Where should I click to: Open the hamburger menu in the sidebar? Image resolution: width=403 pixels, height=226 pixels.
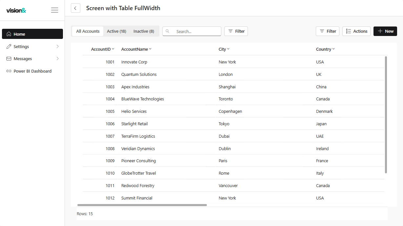(x=54, y=10)
